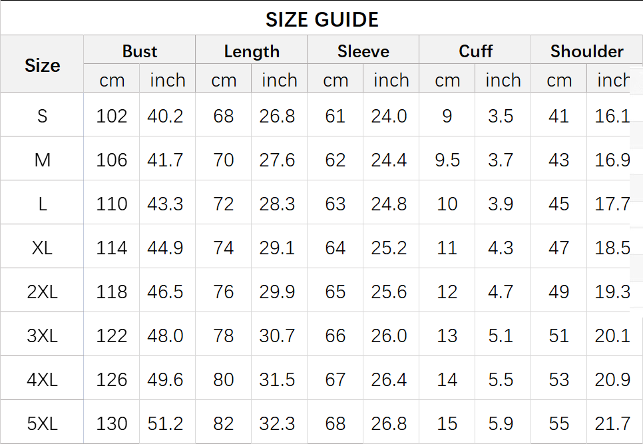Select the XL size row label
Screen dimensions: 643x444
click(42, 248)
